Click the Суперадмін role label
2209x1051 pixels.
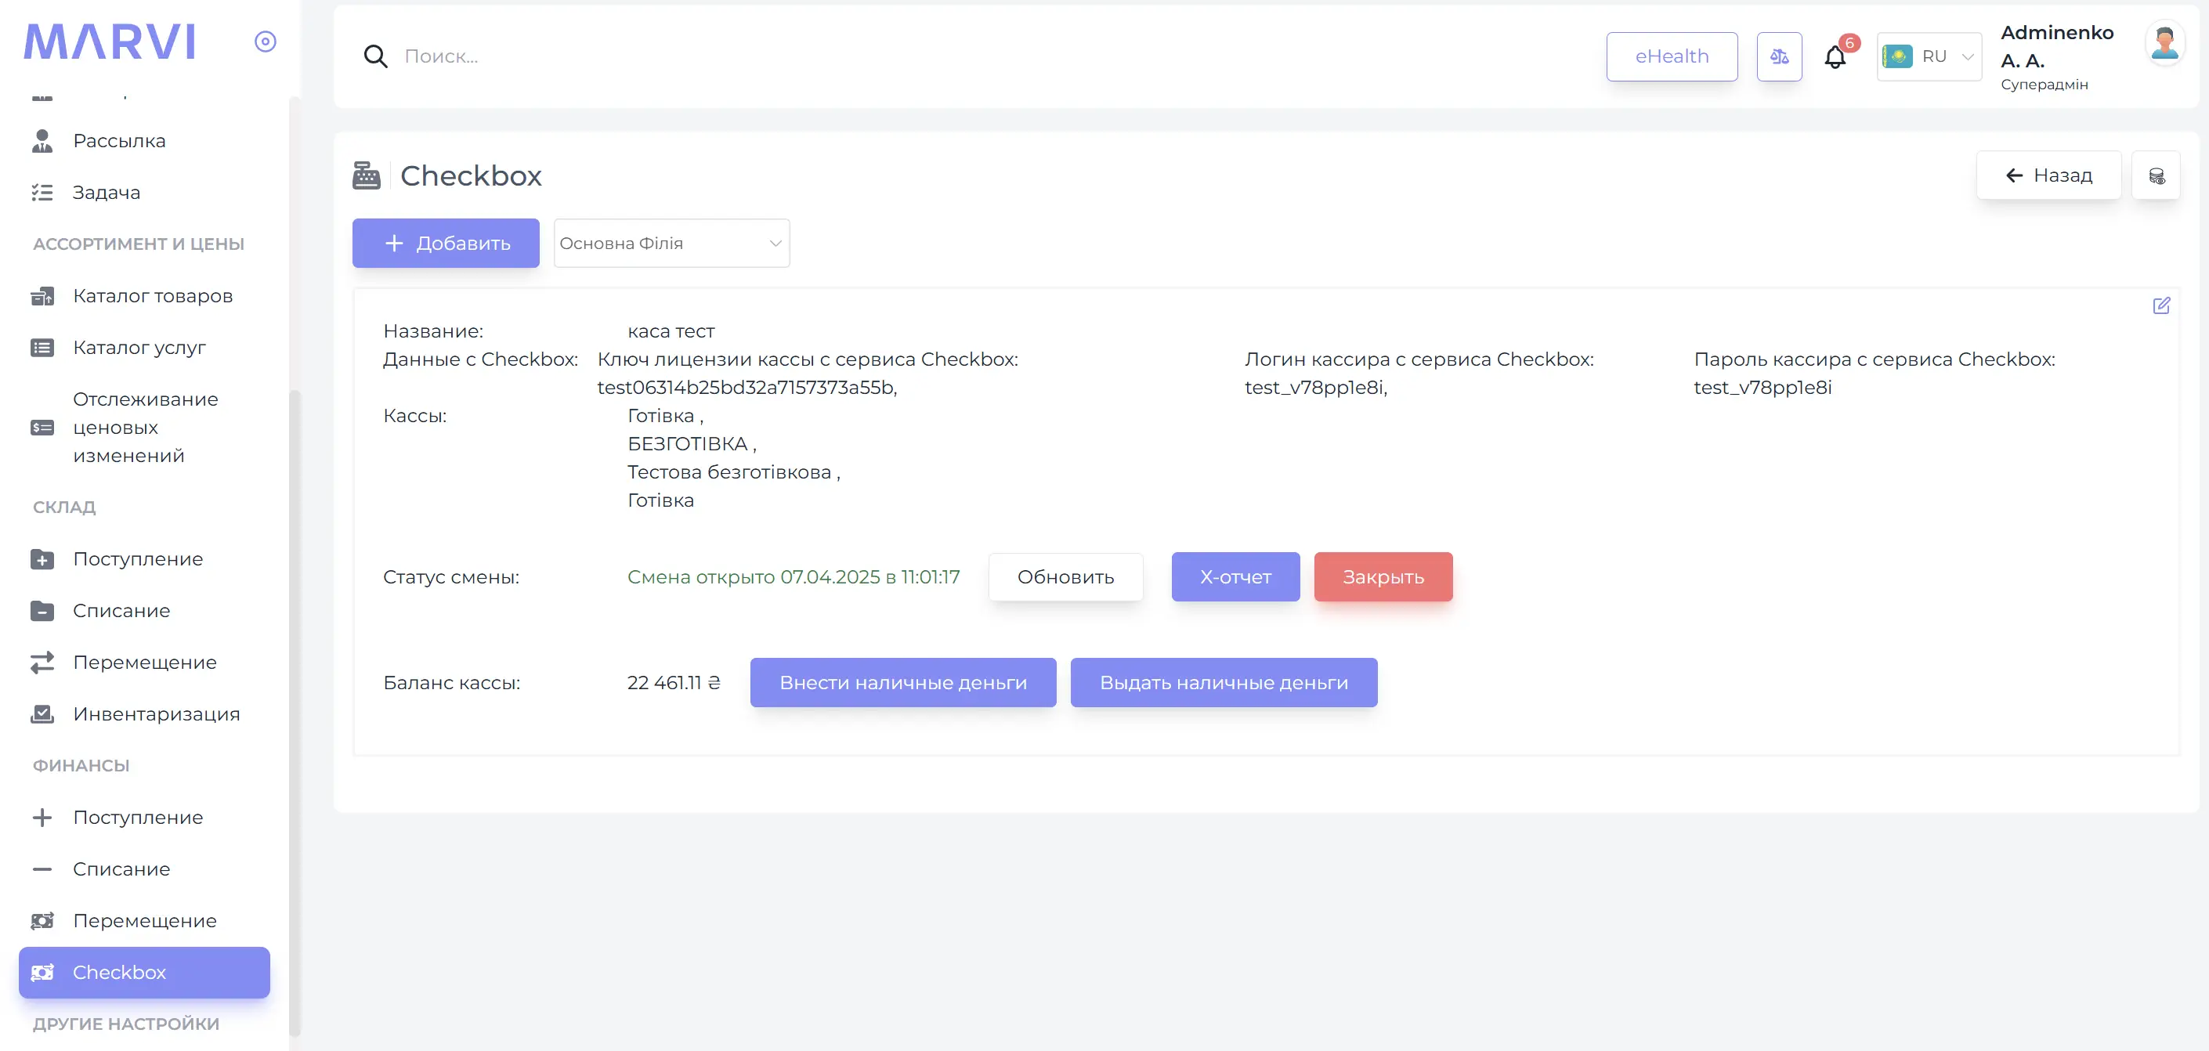tap(2044, 84)
